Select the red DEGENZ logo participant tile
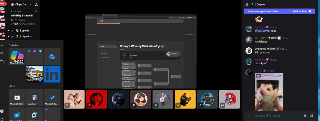Viewport: 320px width, 121px height. (x=230, y=99)
